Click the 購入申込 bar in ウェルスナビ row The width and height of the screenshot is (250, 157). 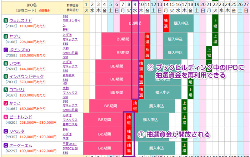click(x=181, y=23)
